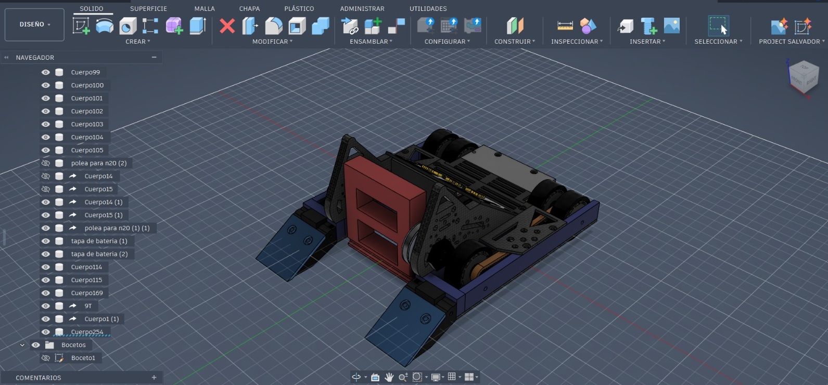Toggle visibility of Bocetos folder

(x=35, y=345)
